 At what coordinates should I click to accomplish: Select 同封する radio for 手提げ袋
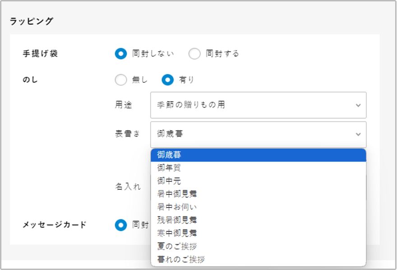(x=194, y=54)
